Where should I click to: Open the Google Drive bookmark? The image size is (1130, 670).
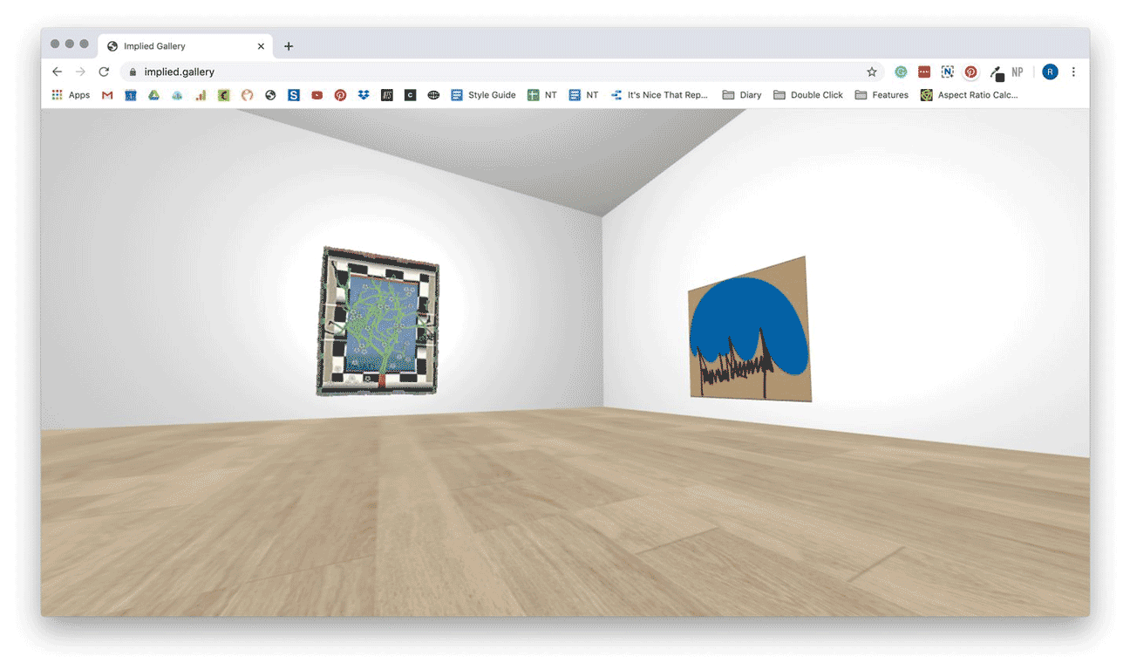click(x=153, y=95)
